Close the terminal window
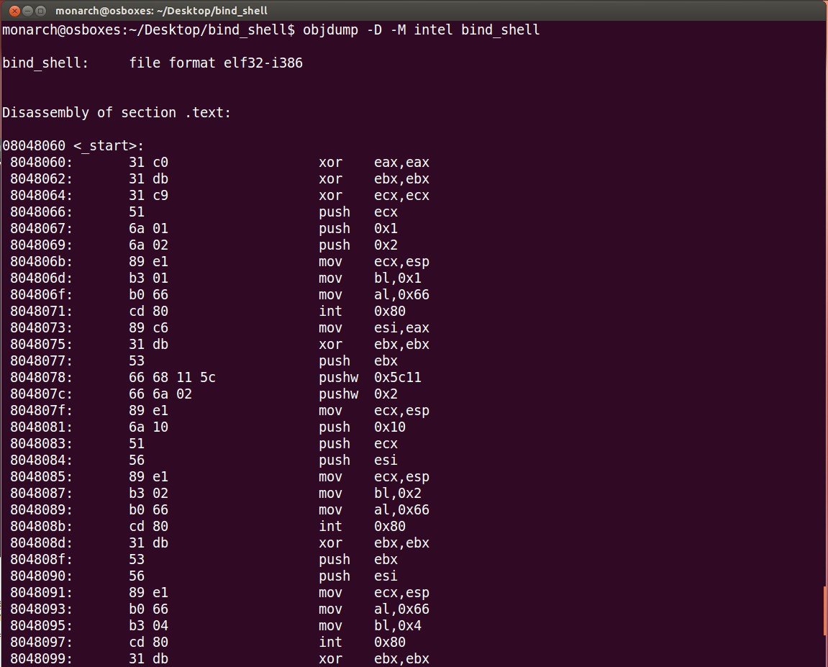 pos(14,11)
